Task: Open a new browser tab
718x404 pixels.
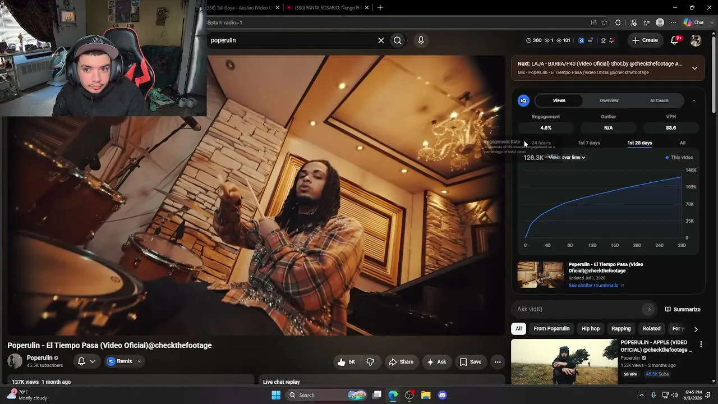Action: [x=380, y=7]
